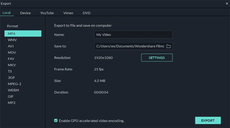Toggle GPU accelerated video encoding checkbox
This screenshot has width=230, height=128.
56,121
